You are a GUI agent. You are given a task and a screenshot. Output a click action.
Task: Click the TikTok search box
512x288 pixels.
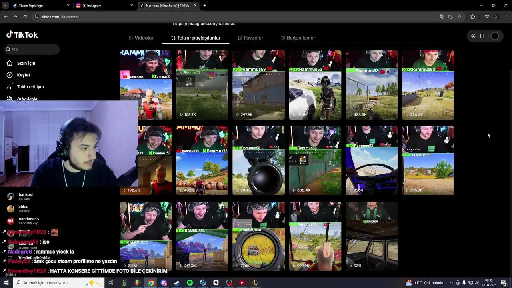tap(32, 49)
